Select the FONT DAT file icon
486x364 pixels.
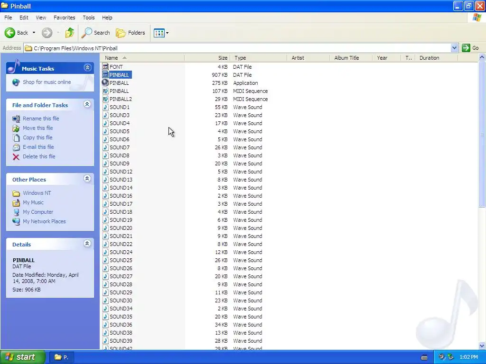coord(105,66)
